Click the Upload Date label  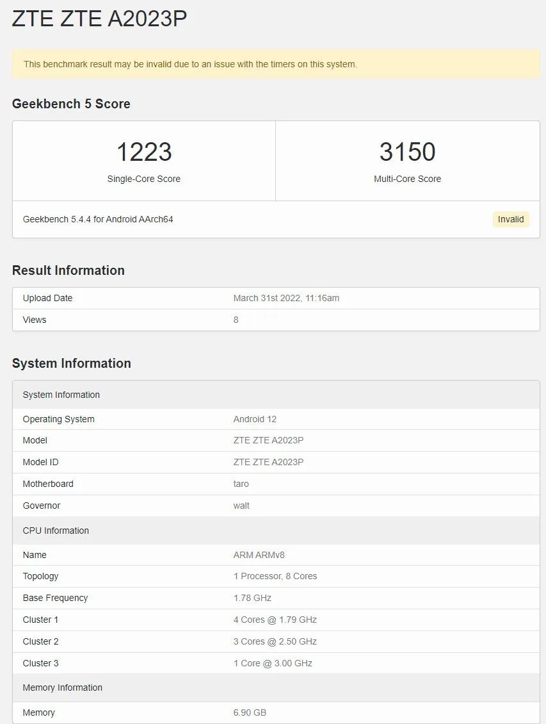coord(47,299)
